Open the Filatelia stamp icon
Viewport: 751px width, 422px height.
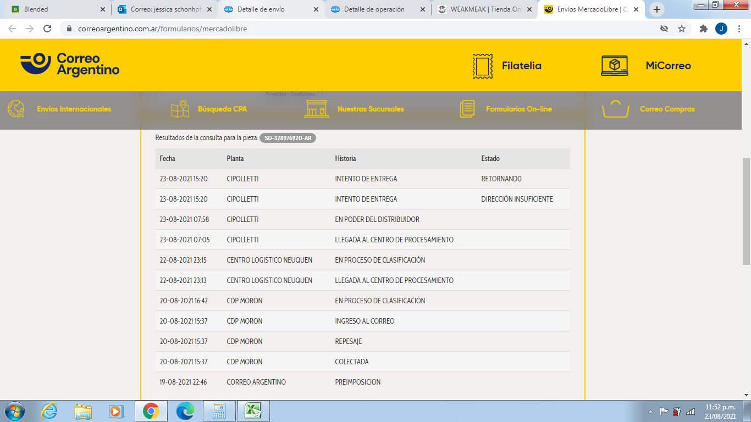(x=482, y=66)
